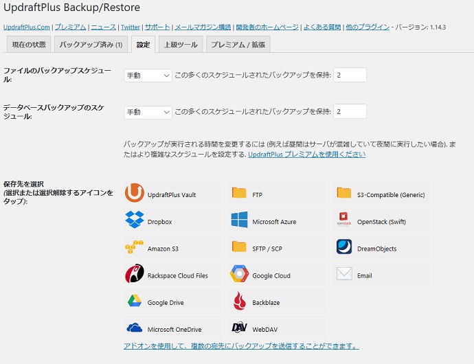474x364 pixels.
Task: Choose the Dropbox storage icon
Action: [x=135, y=220]
